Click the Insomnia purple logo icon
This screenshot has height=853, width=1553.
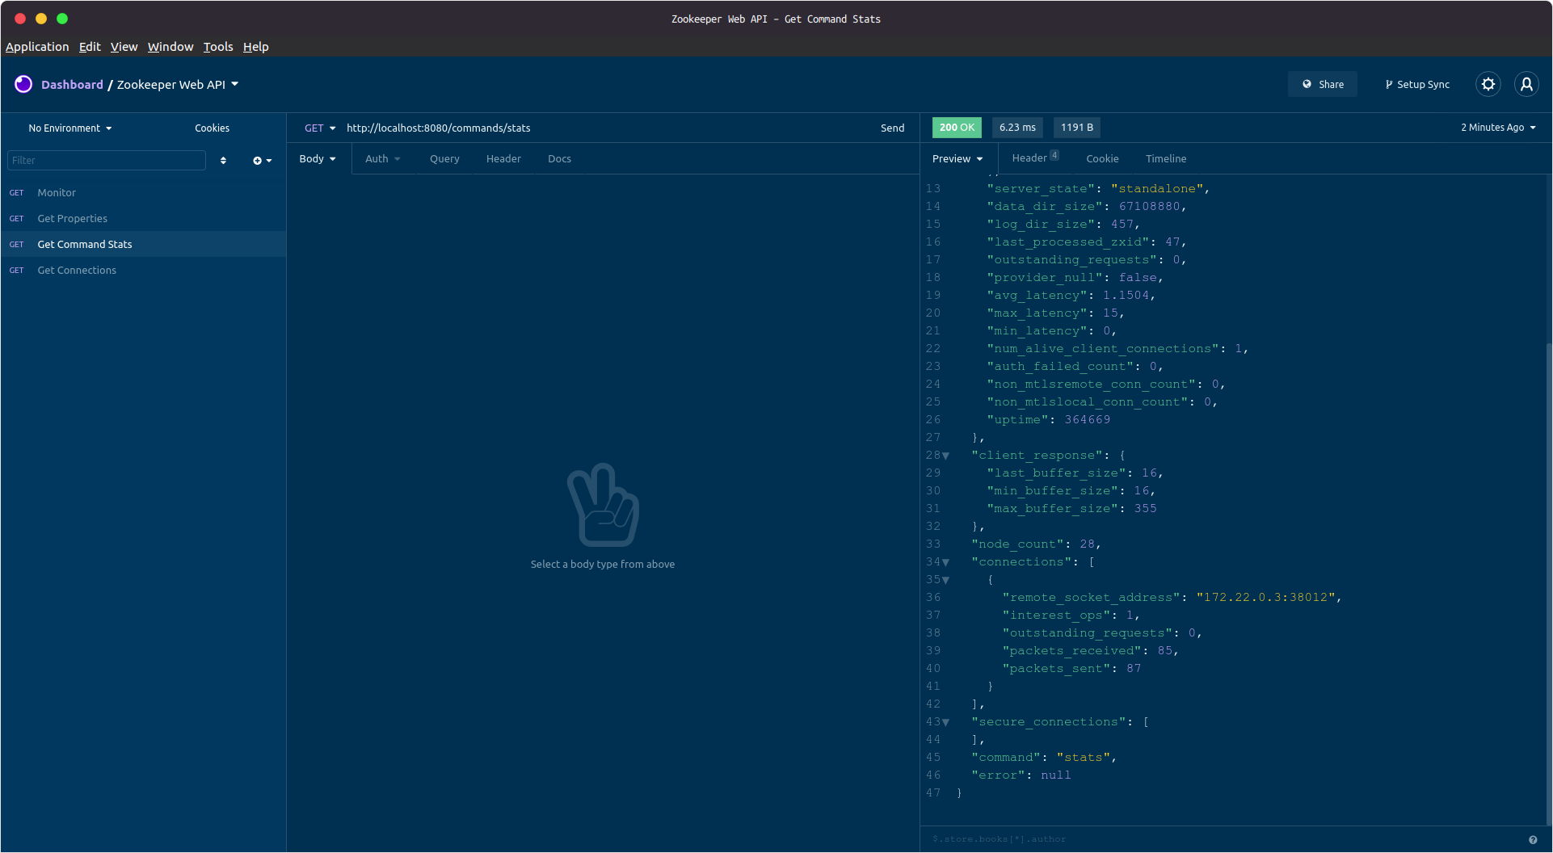(x=23, y=84)
